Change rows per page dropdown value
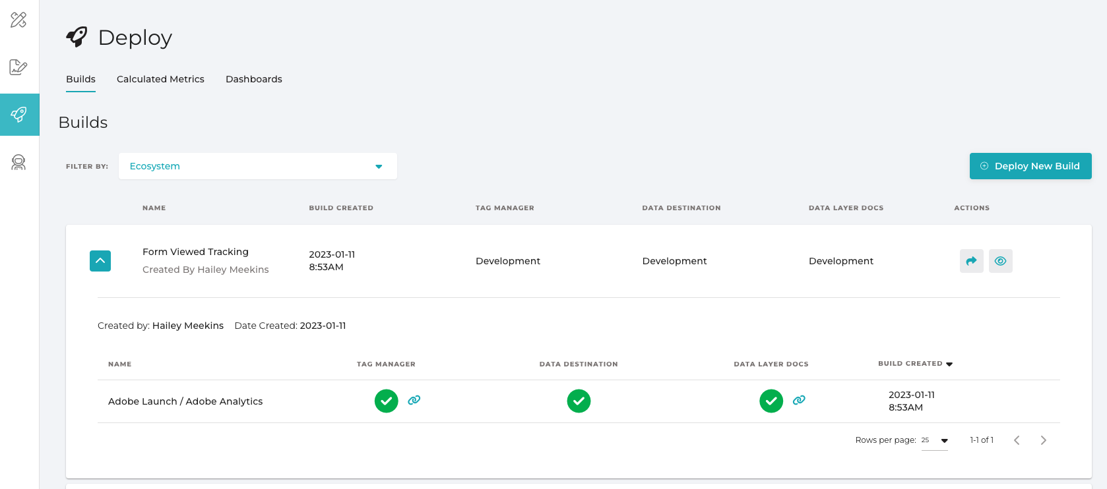Image resolution: width=1107 pixels, height=489 pixels. tap(934, 440)
